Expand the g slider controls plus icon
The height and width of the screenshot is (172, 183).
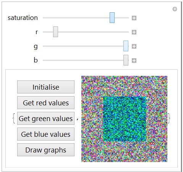click(x=134, y=46)
